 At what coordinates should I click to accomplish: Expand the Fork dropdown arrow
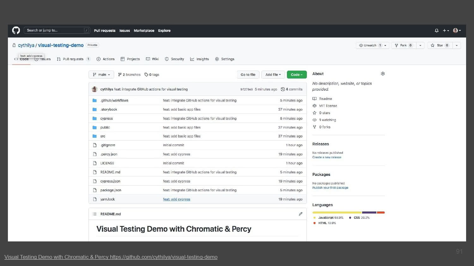420,45
